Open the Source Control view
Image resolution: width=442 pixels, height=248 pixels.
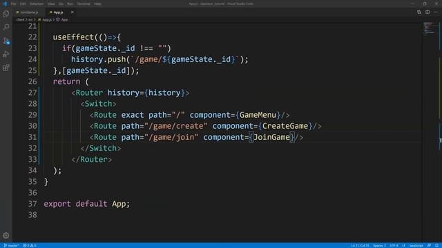click(6, 41)
